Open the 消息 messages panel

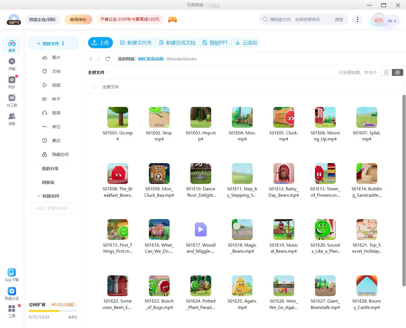coord(12,118)
